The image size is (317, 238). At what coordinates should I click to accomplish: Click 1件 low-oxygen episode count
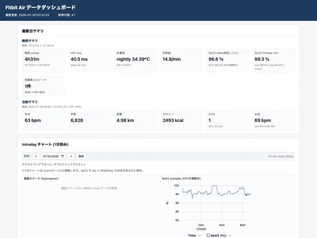28,86
